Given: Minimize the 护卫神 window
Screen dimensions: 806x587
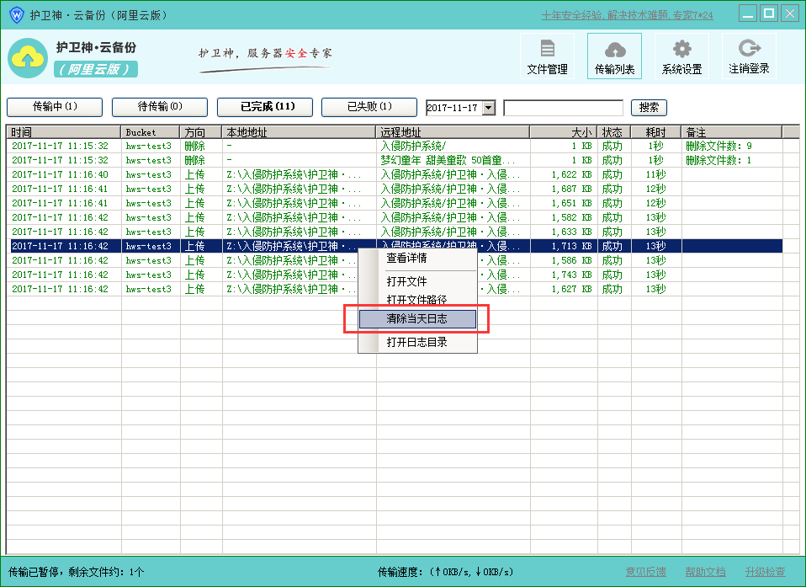Looking at the screenshot, I should (x=748, y=13).
